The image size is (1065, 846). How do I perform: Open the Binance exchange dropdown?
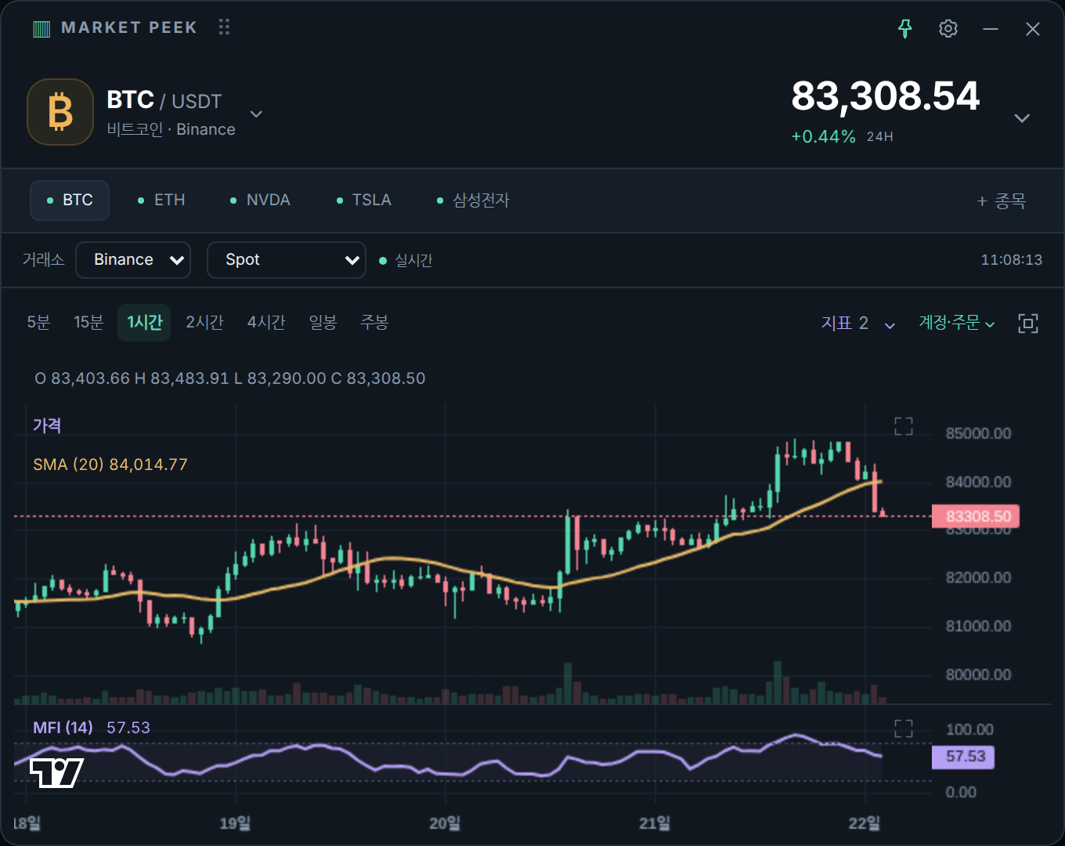point(133,260)
